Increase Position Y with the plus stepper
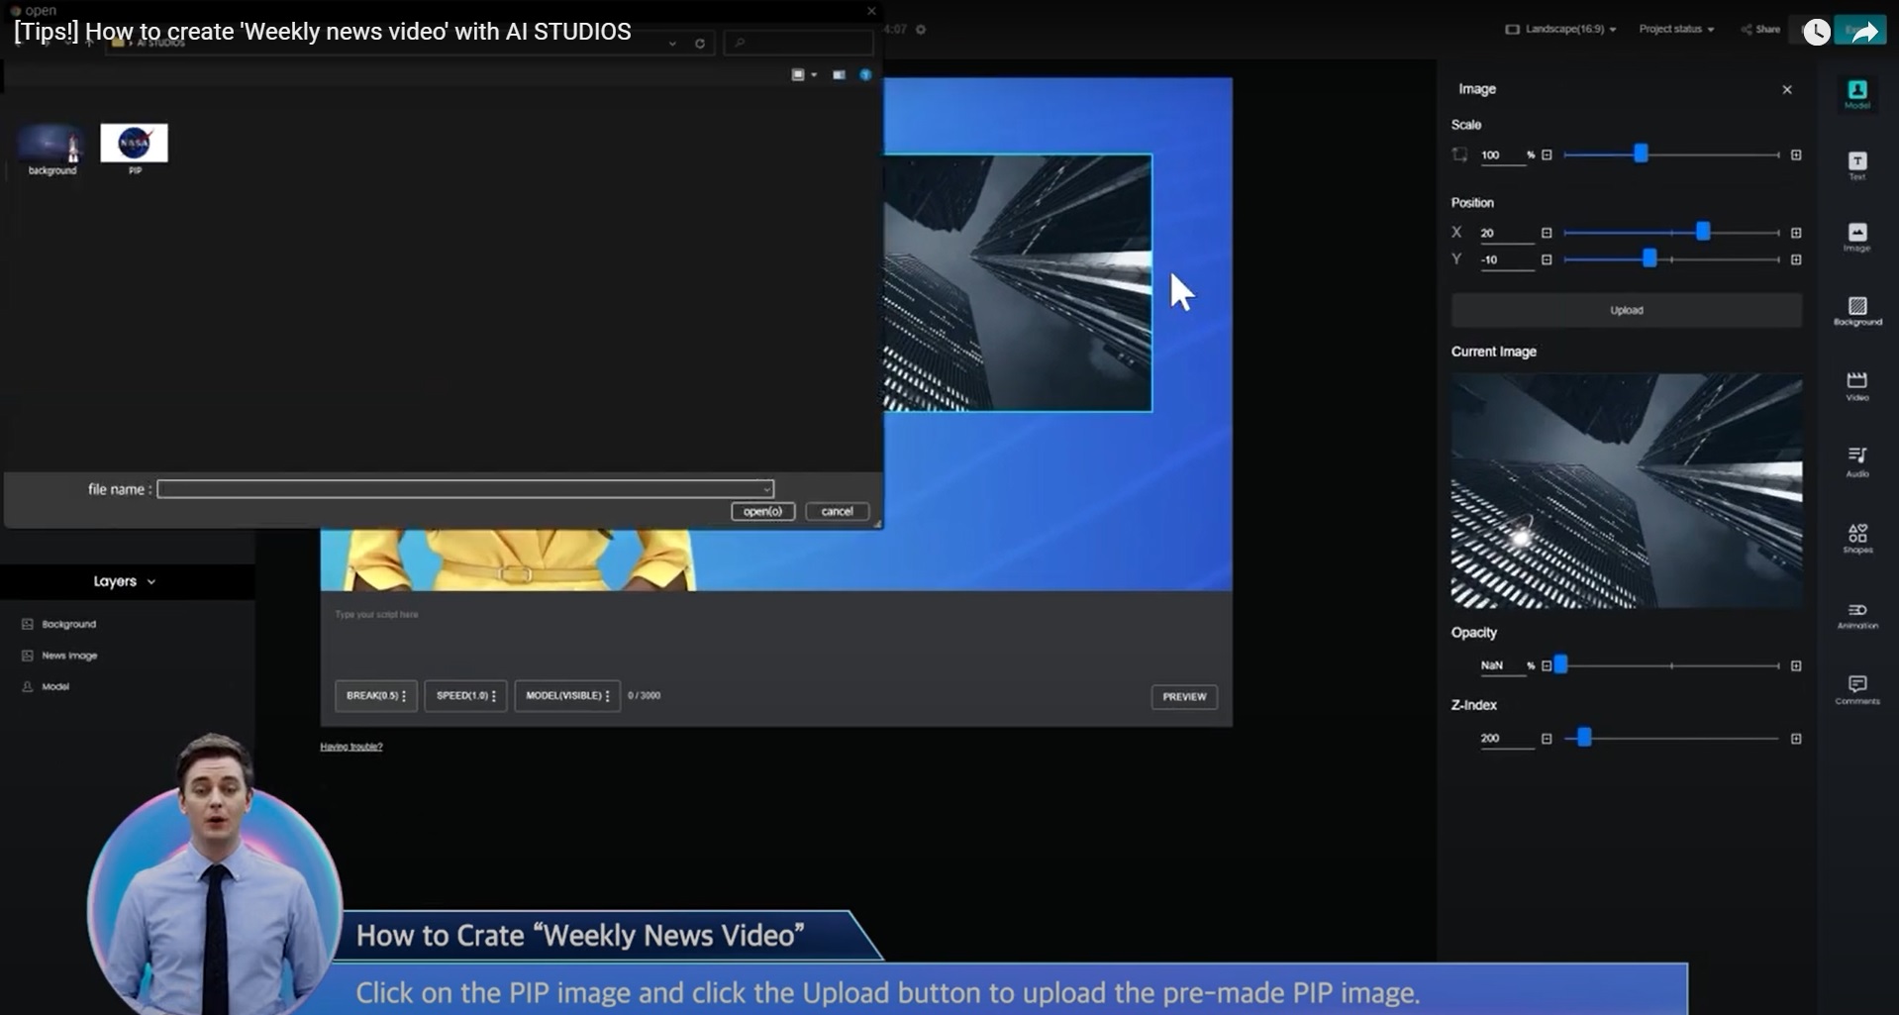This screenshot has height=1015, width=1899. (x=1796, y=259)
